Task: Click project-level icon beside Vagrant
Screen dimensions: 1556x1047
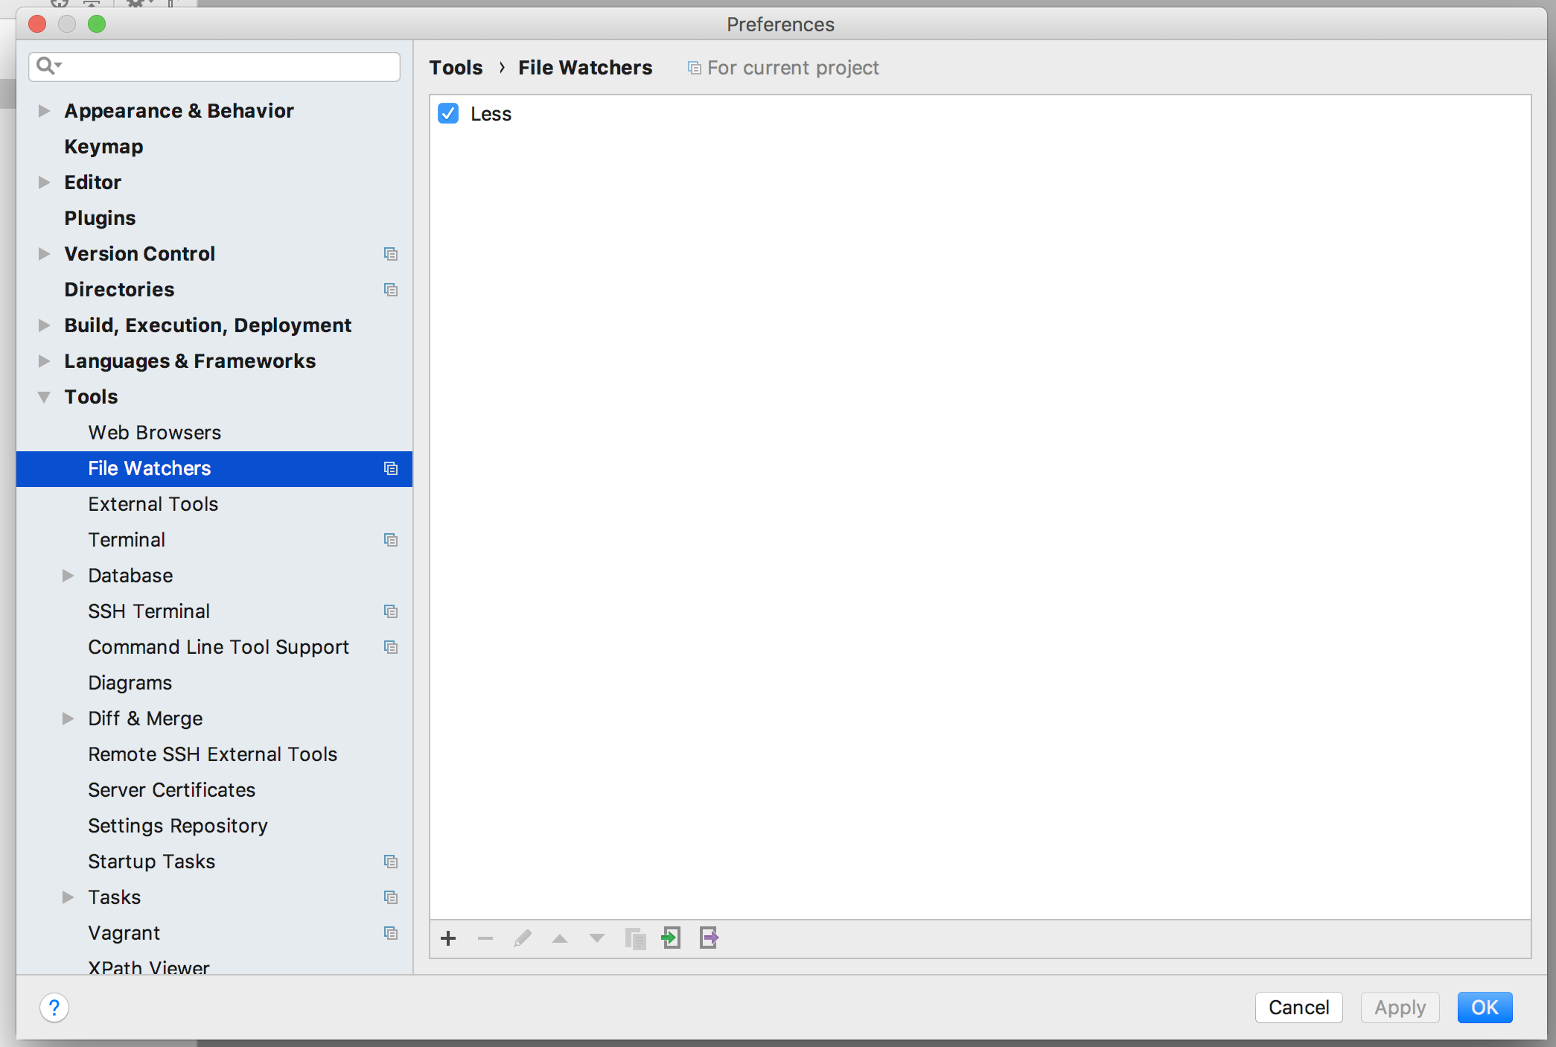Action: coord(391,933)
